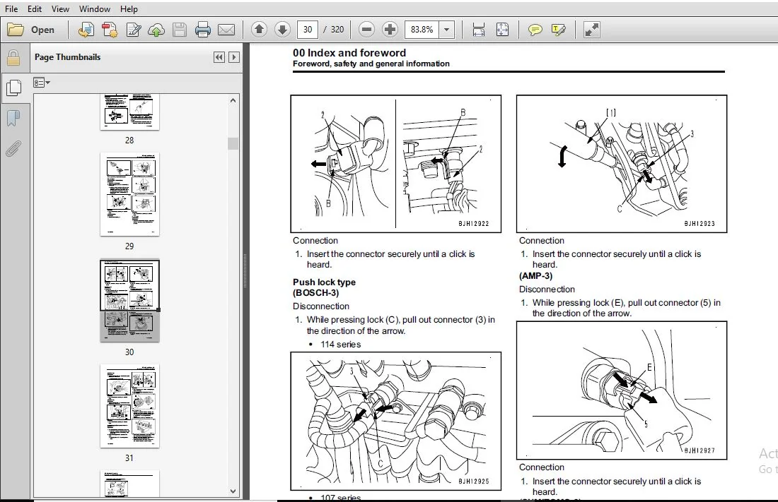Viewport: 778px width, 502px height.
Task: Expand the panel with right arrow button
Action: click(233, 57)
